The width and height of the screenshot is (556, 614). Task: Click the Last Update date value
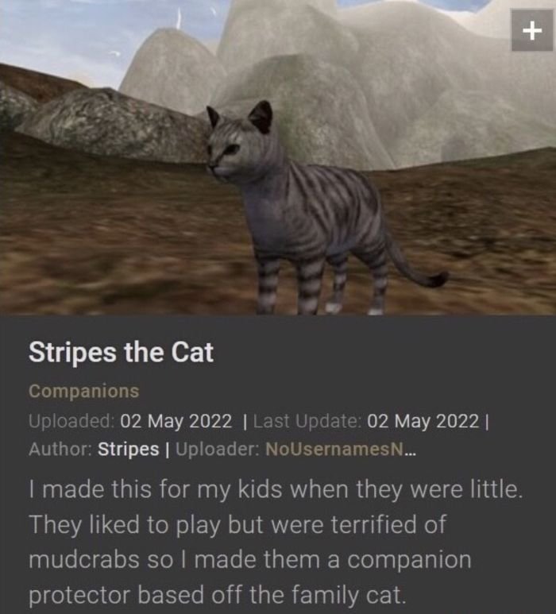point(423,421)
